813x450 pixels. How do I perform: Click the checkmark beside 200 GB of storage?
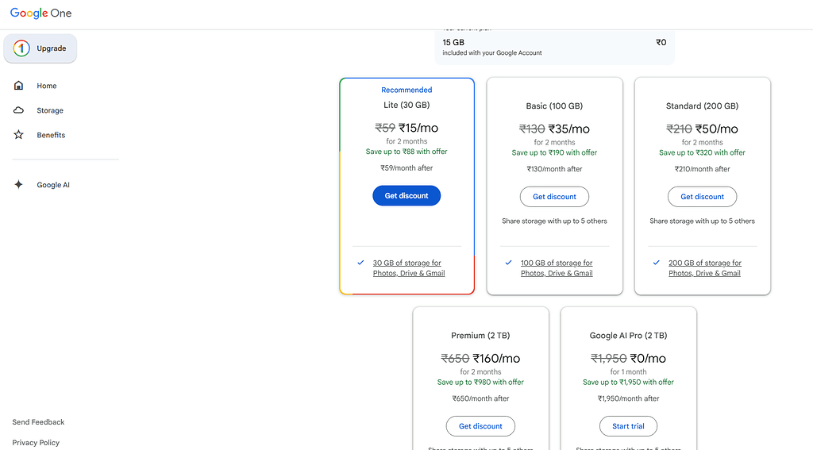click(x=657, y=263)
